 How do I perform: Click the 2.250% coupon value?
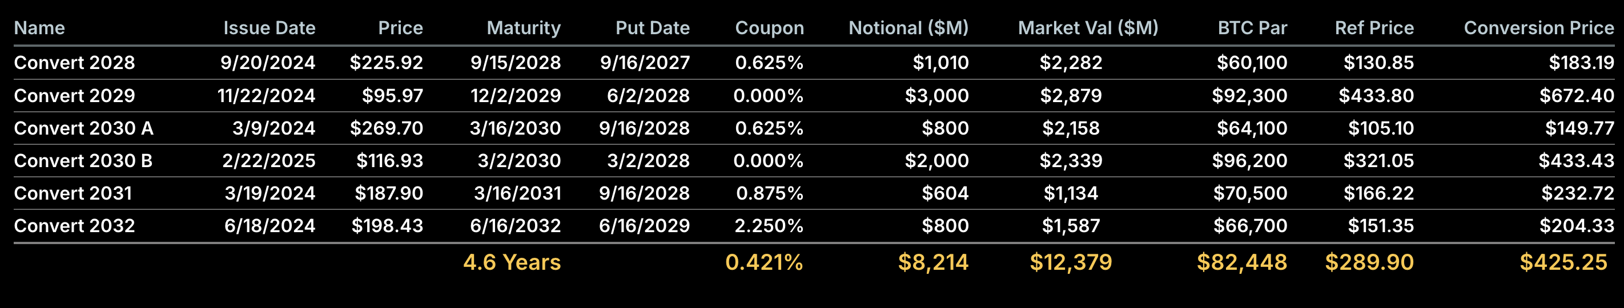pyautogui.click(x=769, y=225)
